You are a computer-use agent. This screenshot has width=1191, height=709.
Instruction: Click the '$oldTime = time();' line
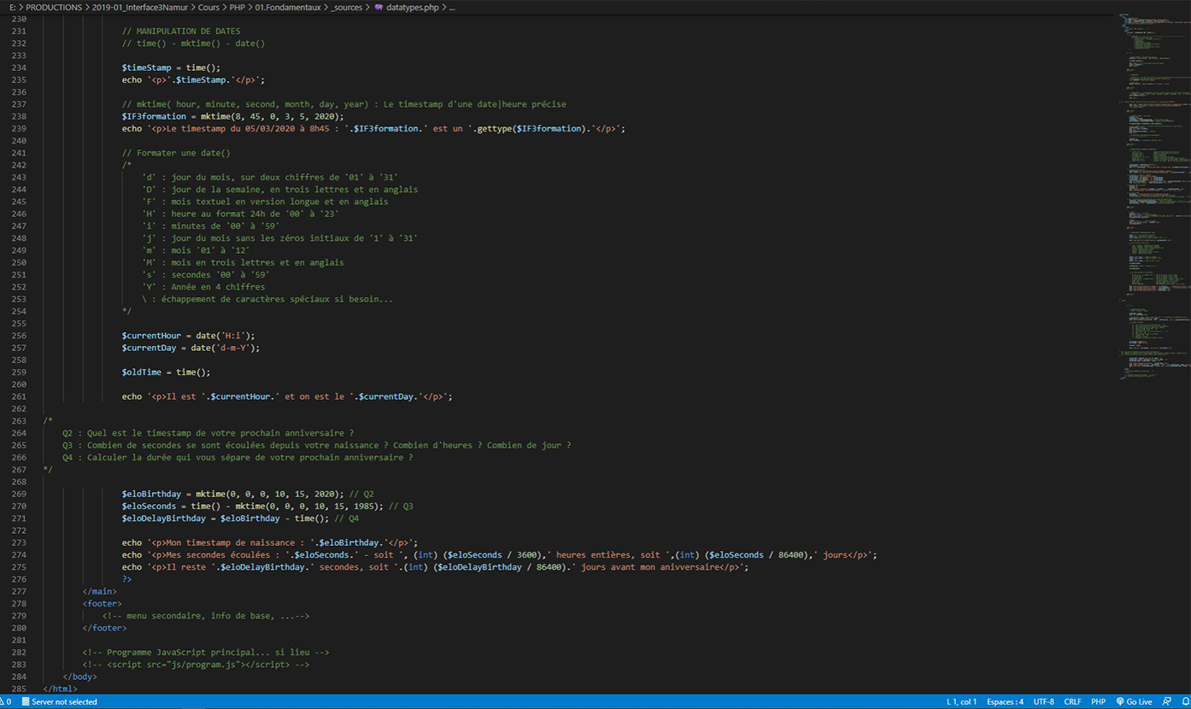point(167,372)
